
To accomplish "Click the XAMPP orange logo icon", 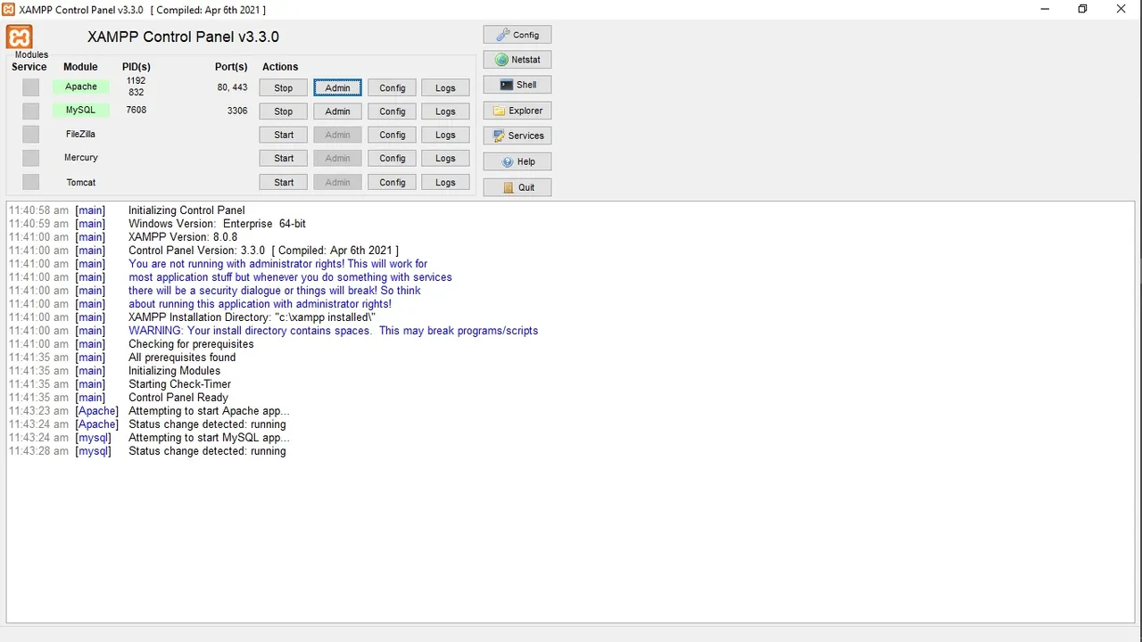I will pos(20,37).
